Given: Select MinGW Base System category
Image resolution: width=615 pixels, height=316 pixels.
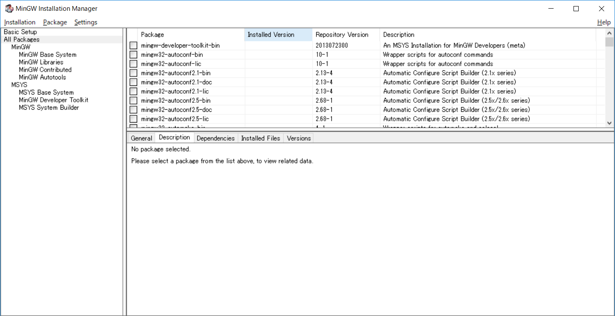Looking at the screenshot, I should click(48, 55).
